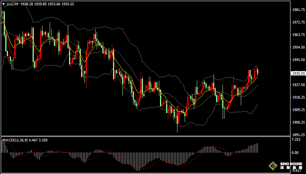Click the 1963.75 price axis label

(297, 35)
